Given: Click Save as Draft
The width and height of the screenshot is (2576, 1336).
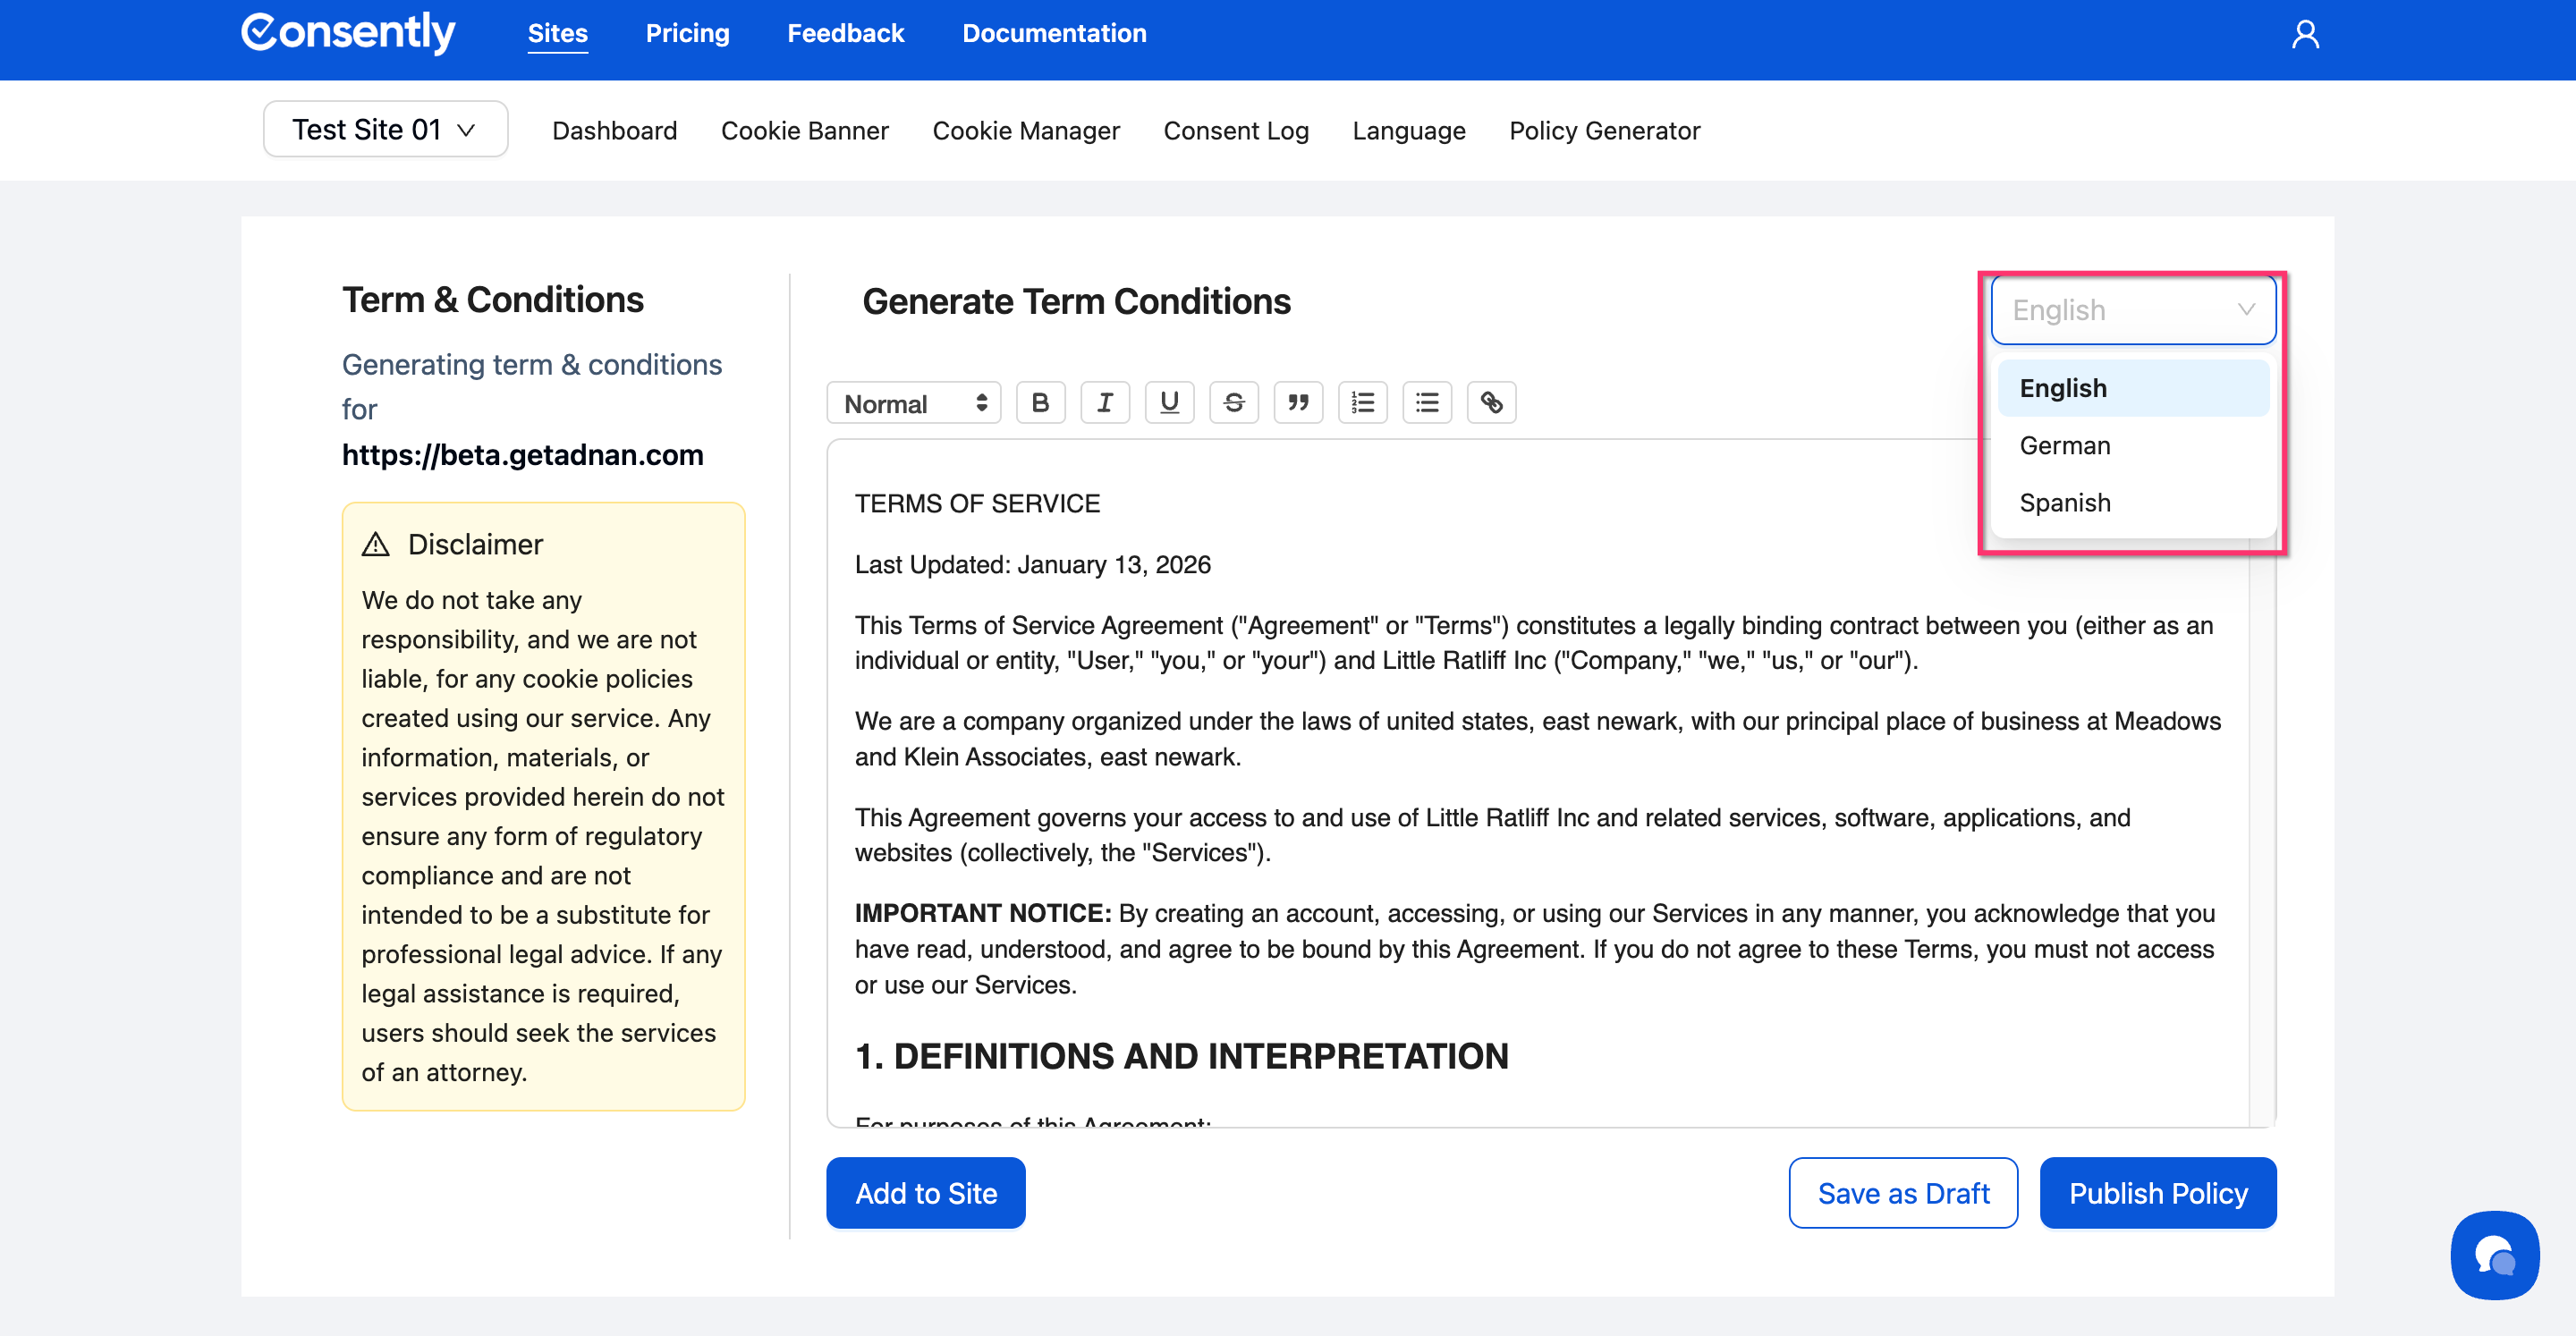Looking at the screenshot, I should [1902, 1193].
